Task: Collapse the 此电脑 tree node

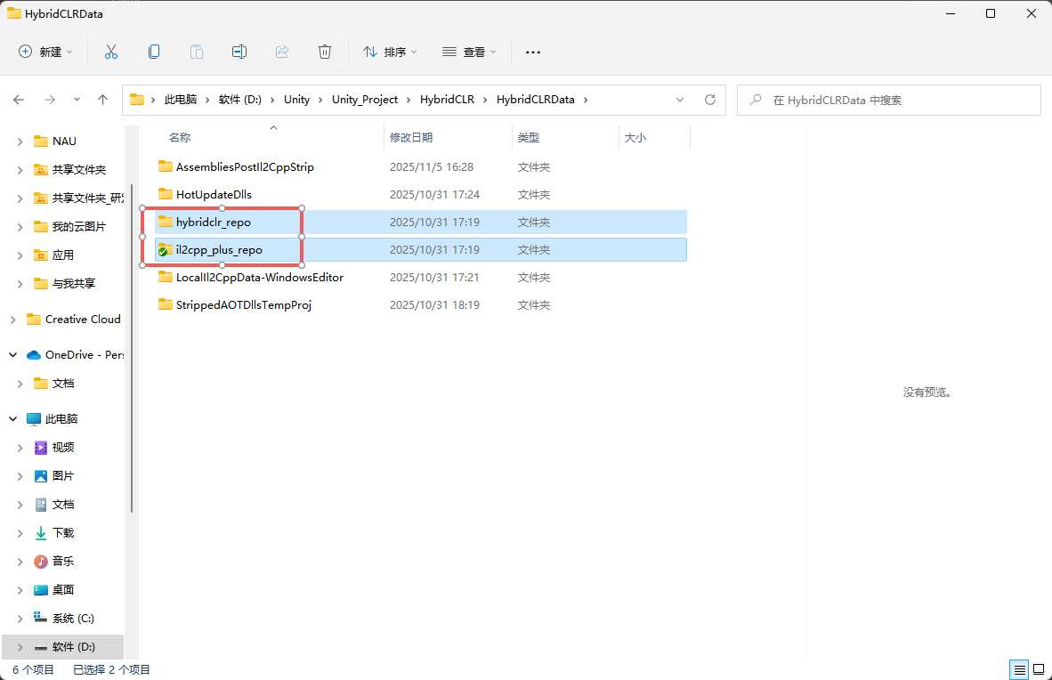Action: 12,419
